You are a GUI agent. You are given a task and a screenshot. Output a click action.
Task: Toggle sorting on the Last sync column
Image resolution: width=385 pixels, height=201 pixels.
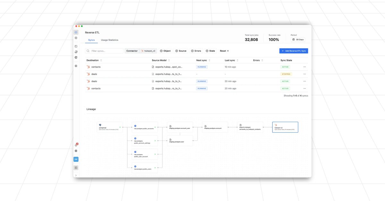point(237,60)
